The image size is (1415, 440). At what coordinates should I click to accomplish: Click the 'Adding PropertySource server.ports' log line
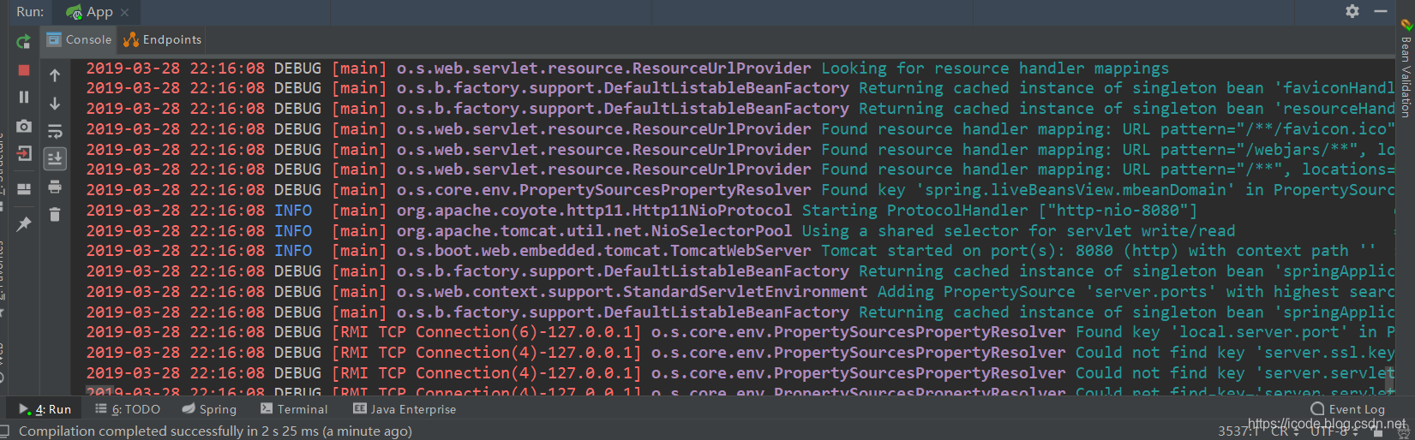point(740,292)
